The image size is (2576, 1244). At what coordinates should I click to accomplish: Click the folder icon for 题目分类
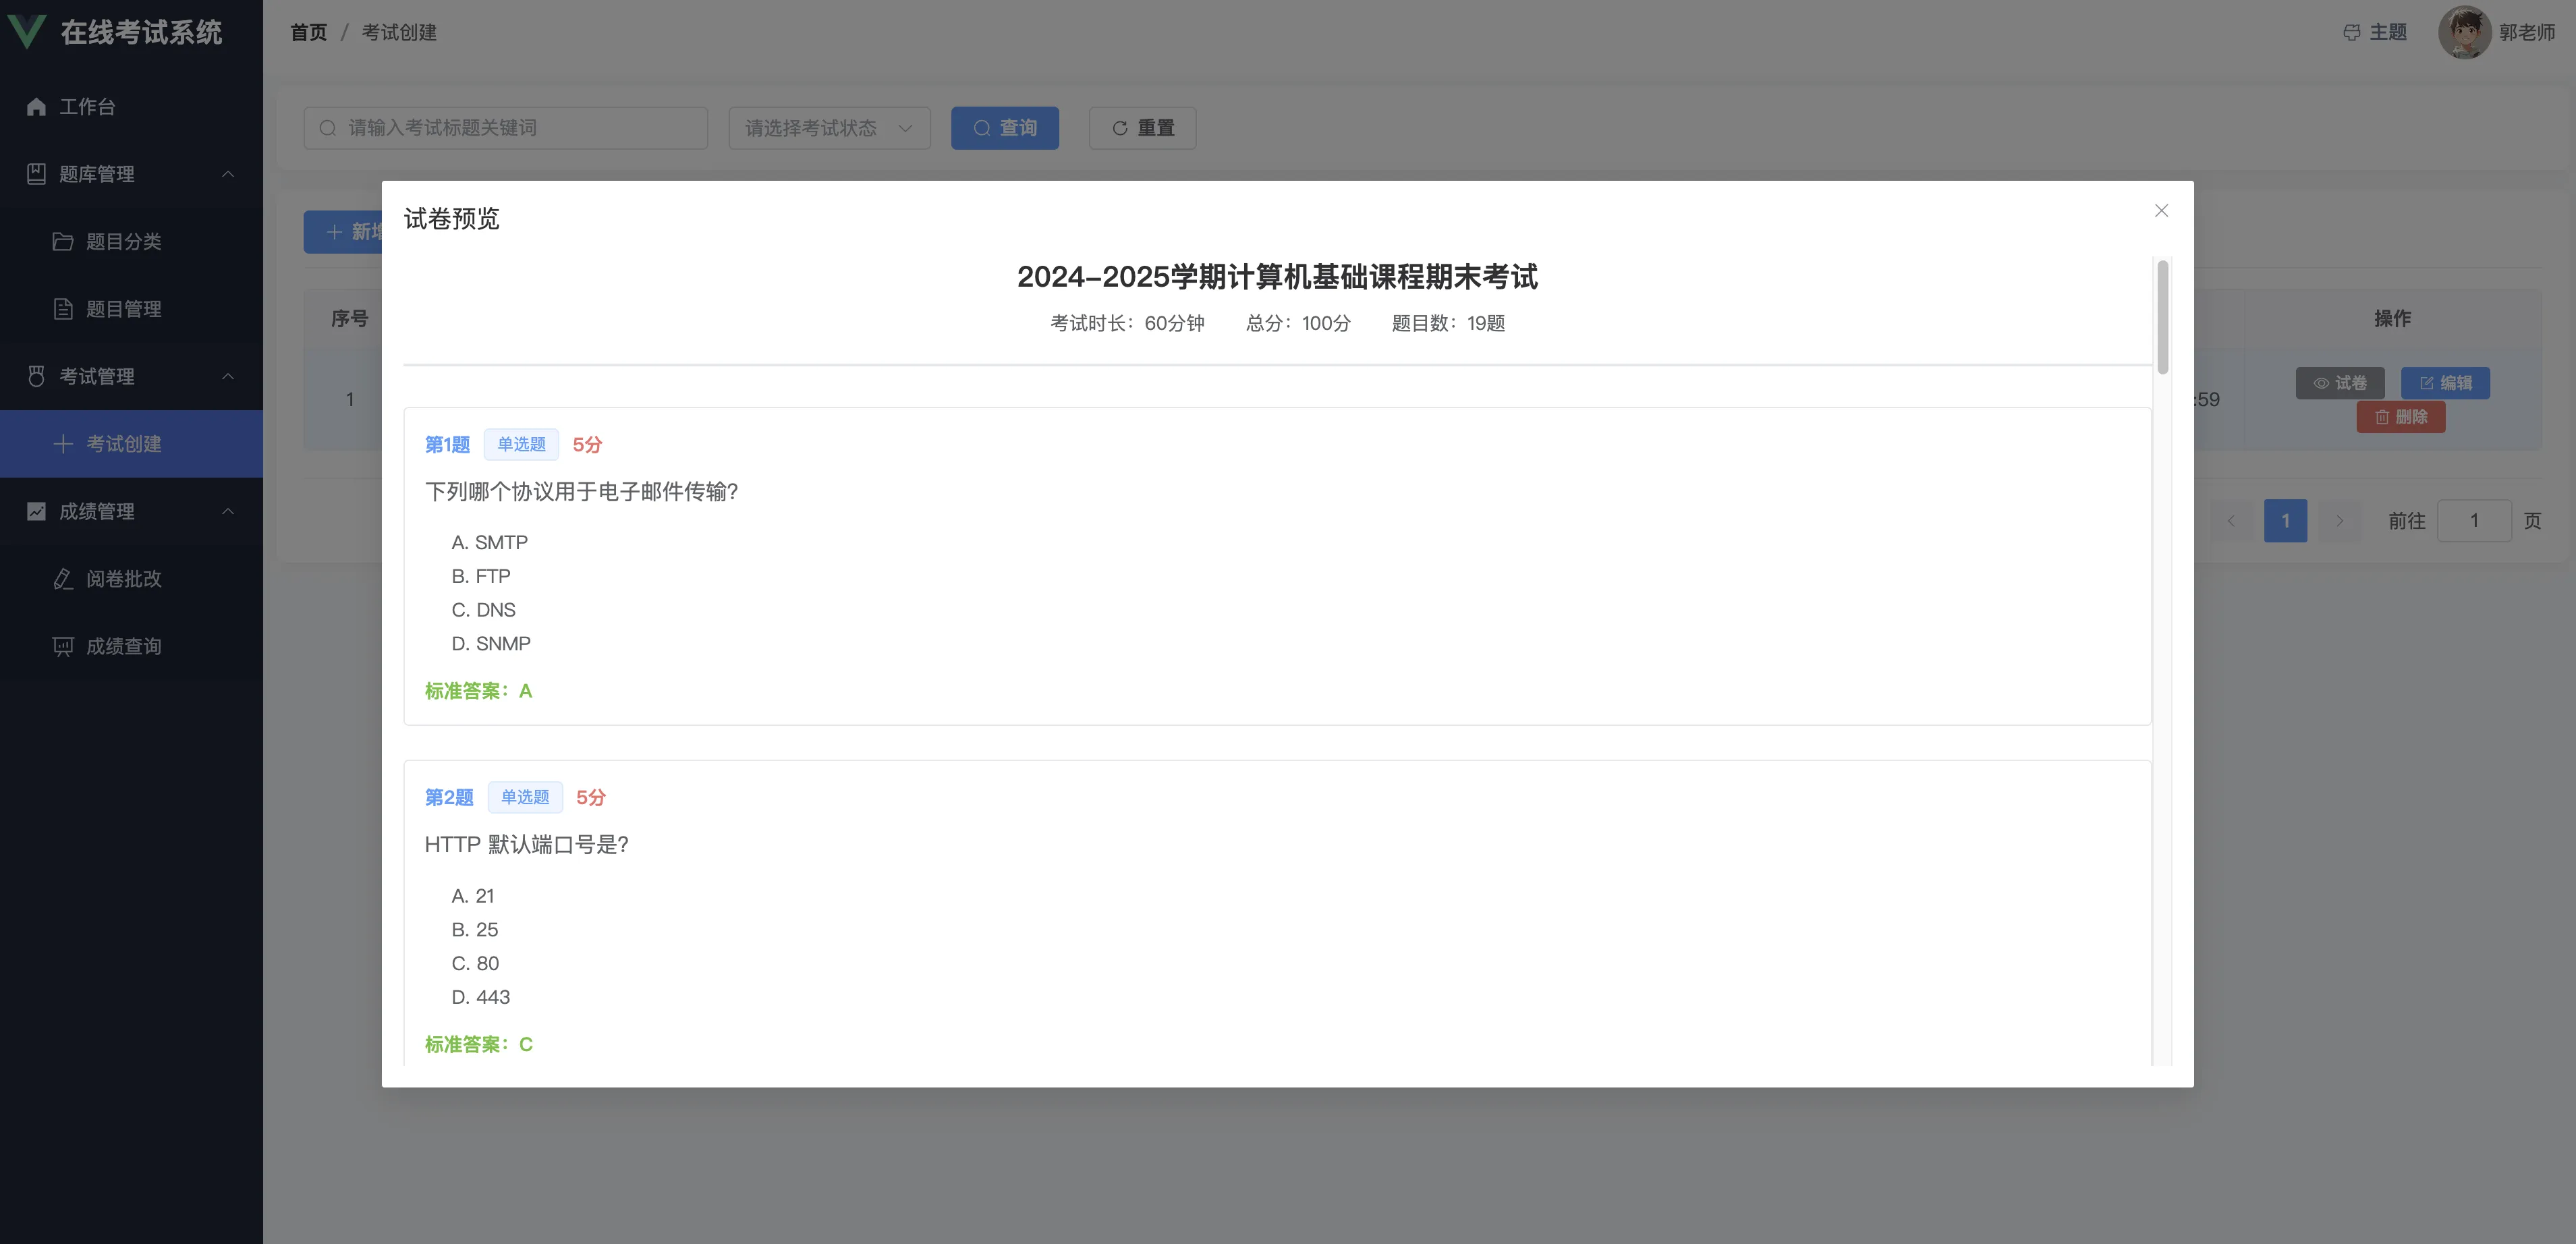pos(63,242)
